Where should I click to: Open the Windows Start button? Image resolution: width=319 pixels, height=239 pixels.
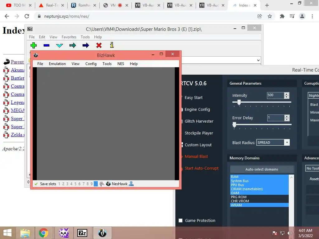7,233
